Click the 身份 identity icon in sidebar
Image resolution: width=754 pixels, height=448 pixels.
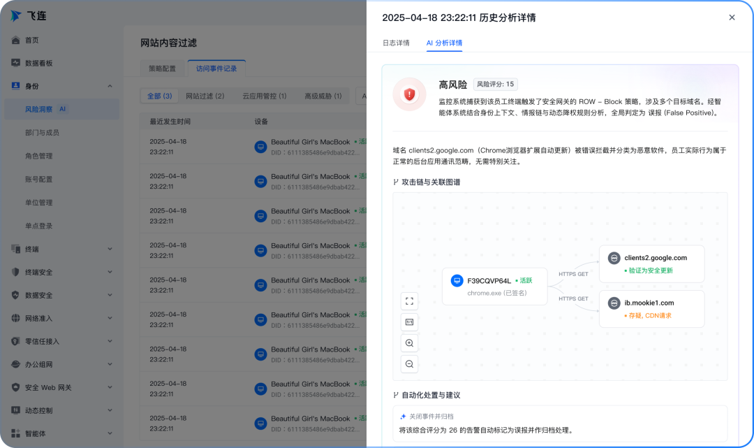pos(16,86)
